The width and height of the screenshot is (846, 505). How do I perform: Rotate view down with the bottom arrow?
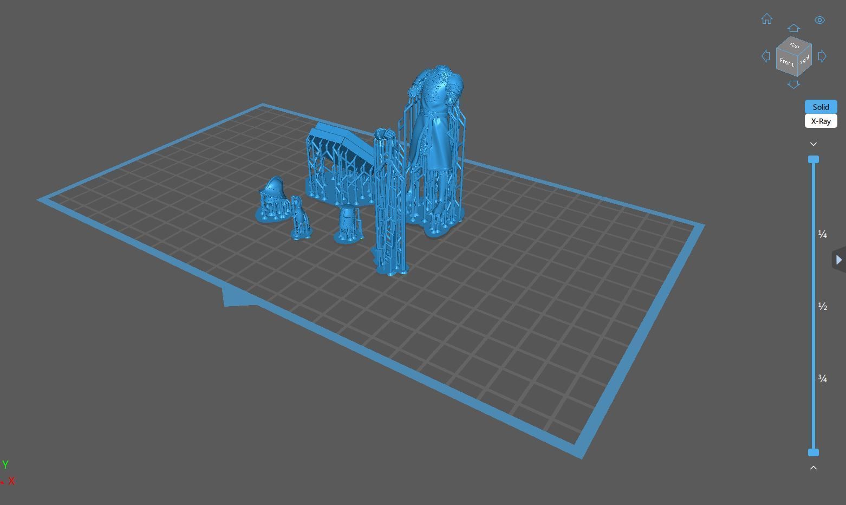[793, 84]
